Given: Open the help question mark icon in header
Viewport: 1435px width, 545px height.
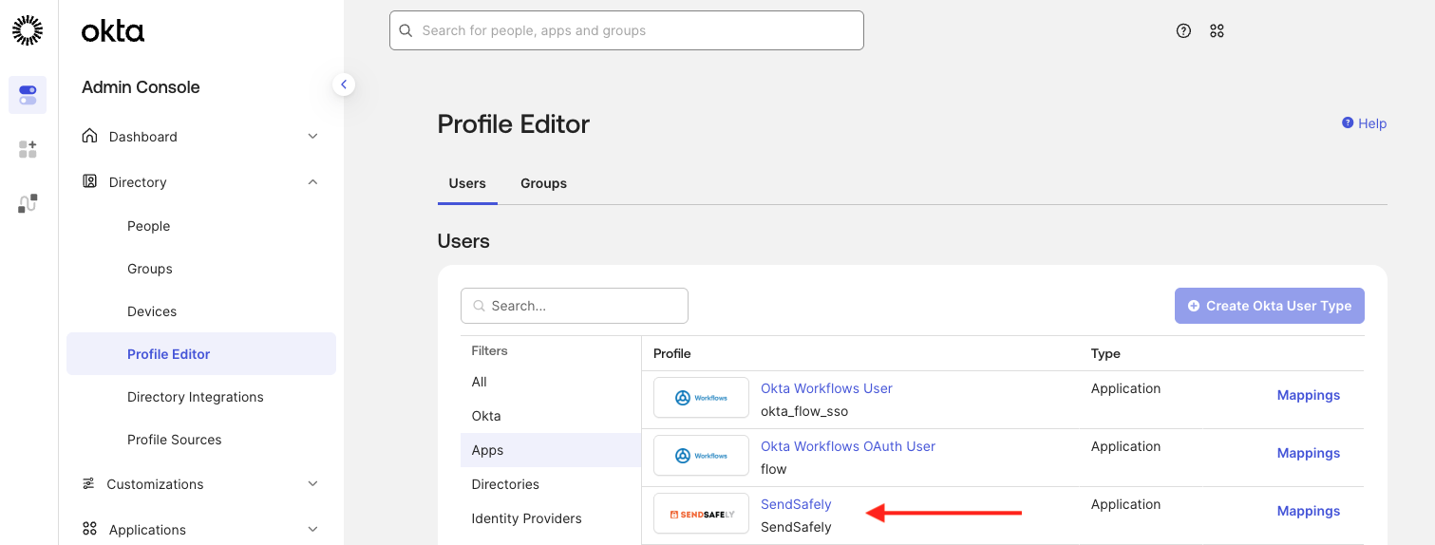Looking at the screenshot, I should point(1183,30).
